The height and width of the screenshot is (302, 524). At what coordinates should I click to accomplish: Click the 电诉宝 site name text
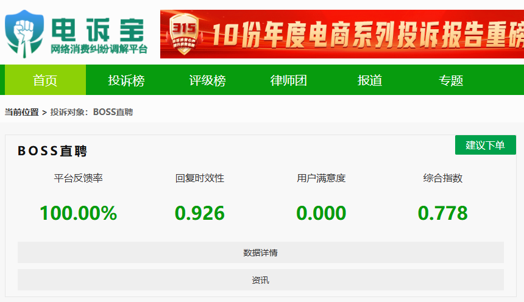(x=98, y=30)
